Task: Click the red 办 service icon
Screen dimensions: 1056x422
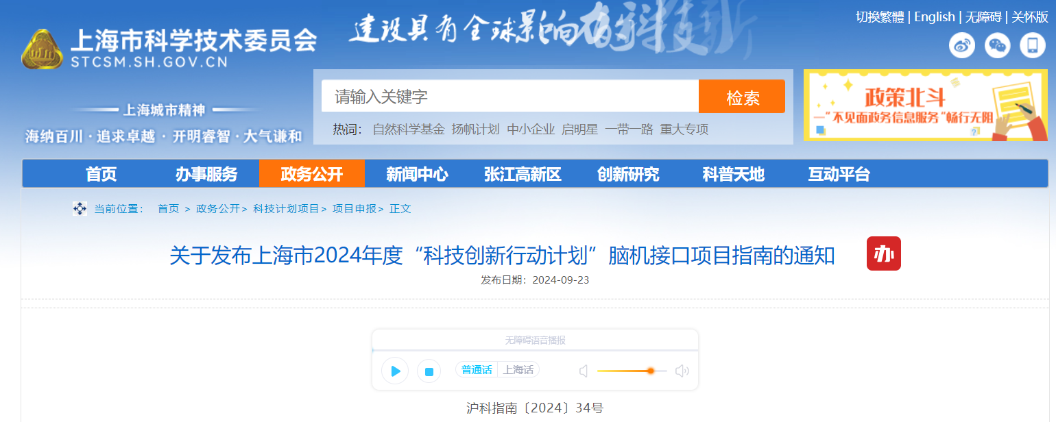Action: pos(883,254)
